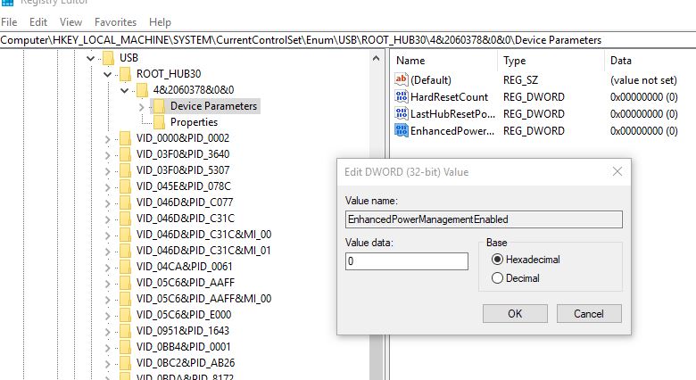Click the USB folder icon
Screen dimensions: 696x380
[108, 58]
